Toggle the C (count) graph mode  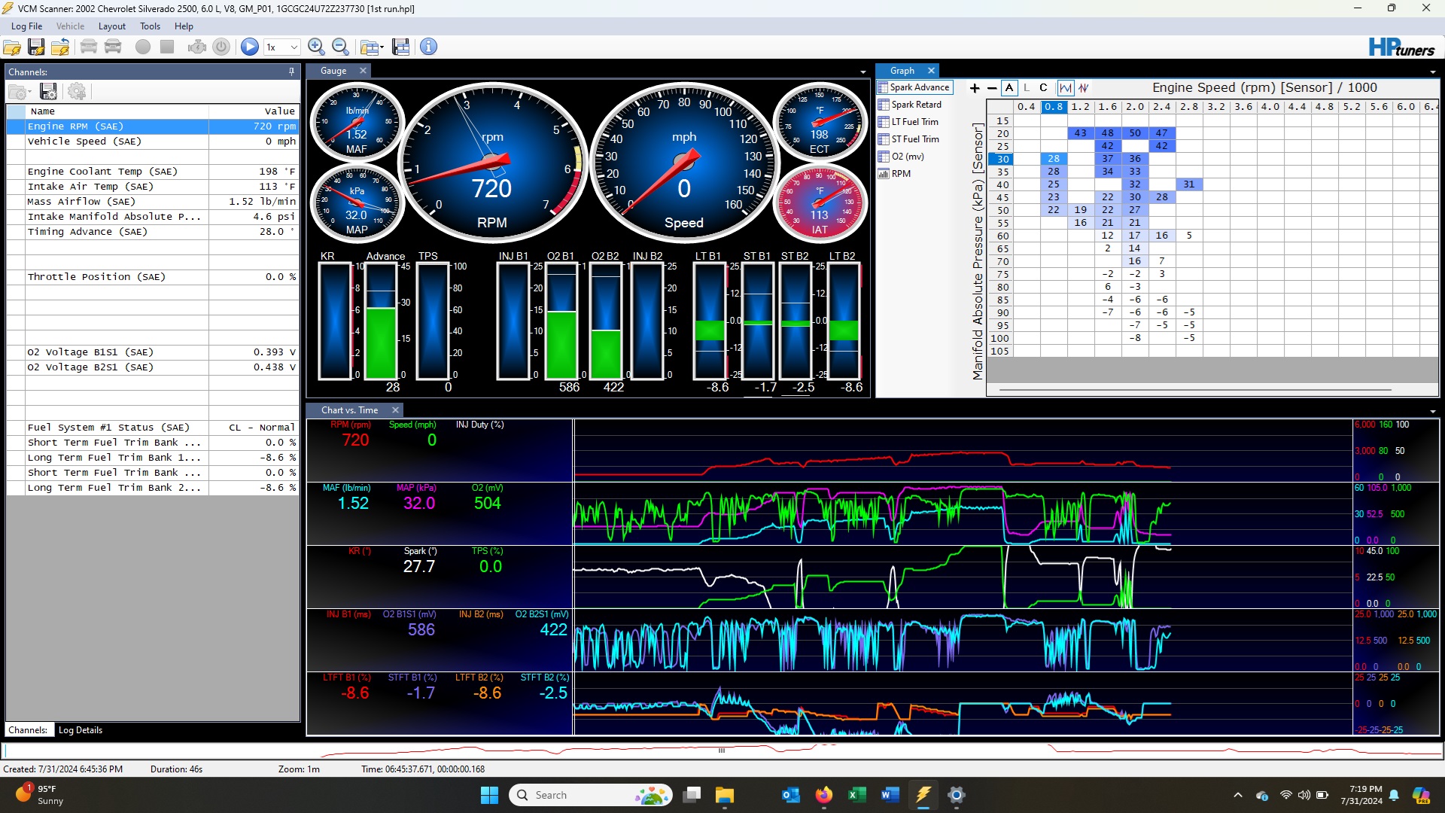(1043, 88)
